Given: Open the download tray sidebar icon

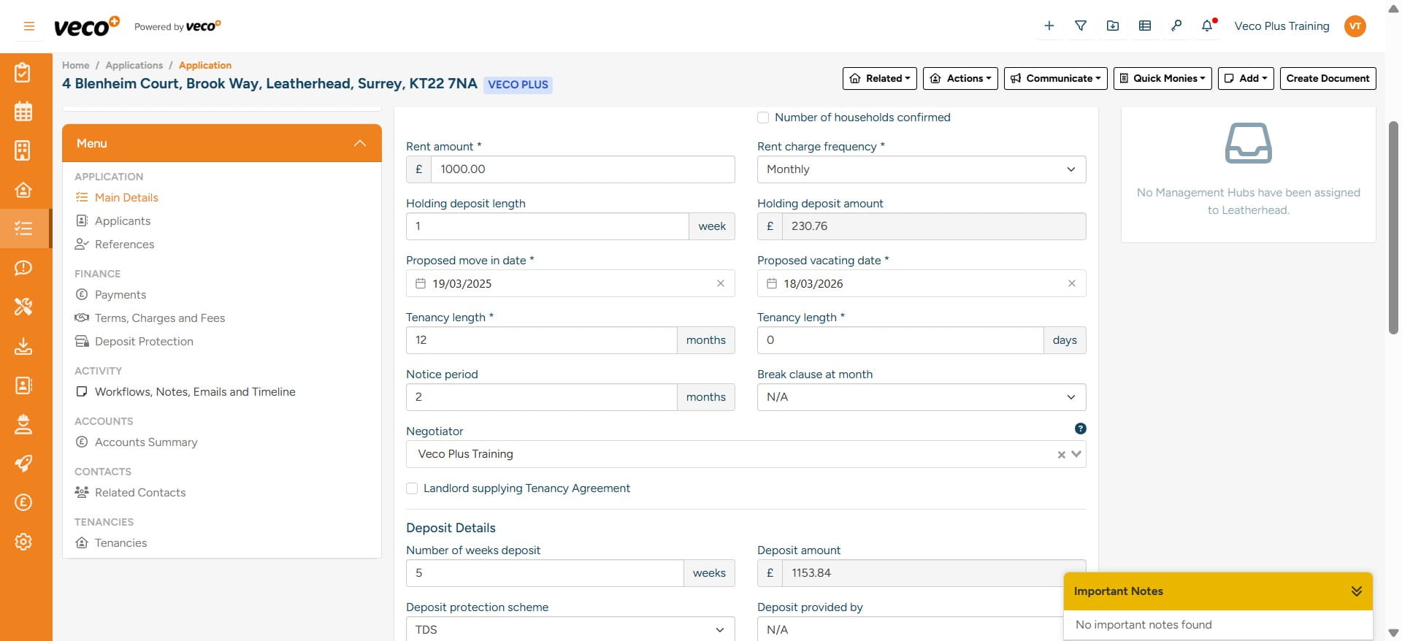Looking at the screenshot, I should pos(23,346).
